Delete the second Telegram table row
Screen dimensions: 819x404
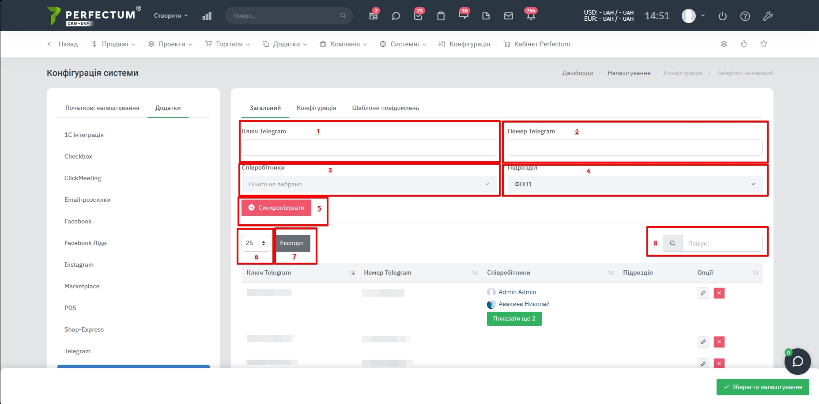(x=719, y=342)
